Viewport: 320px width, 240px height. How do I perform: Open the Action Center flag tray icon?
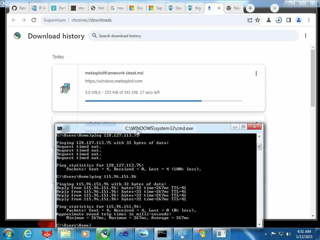point(273,234)
